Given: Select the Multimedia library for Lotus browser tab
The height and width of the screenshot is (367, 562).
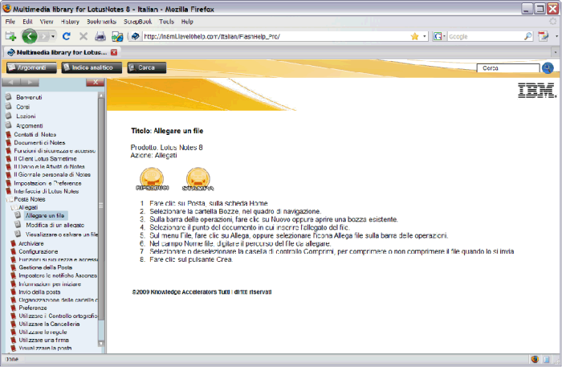Looking at the screenshot, I should (x=62, y=52).
